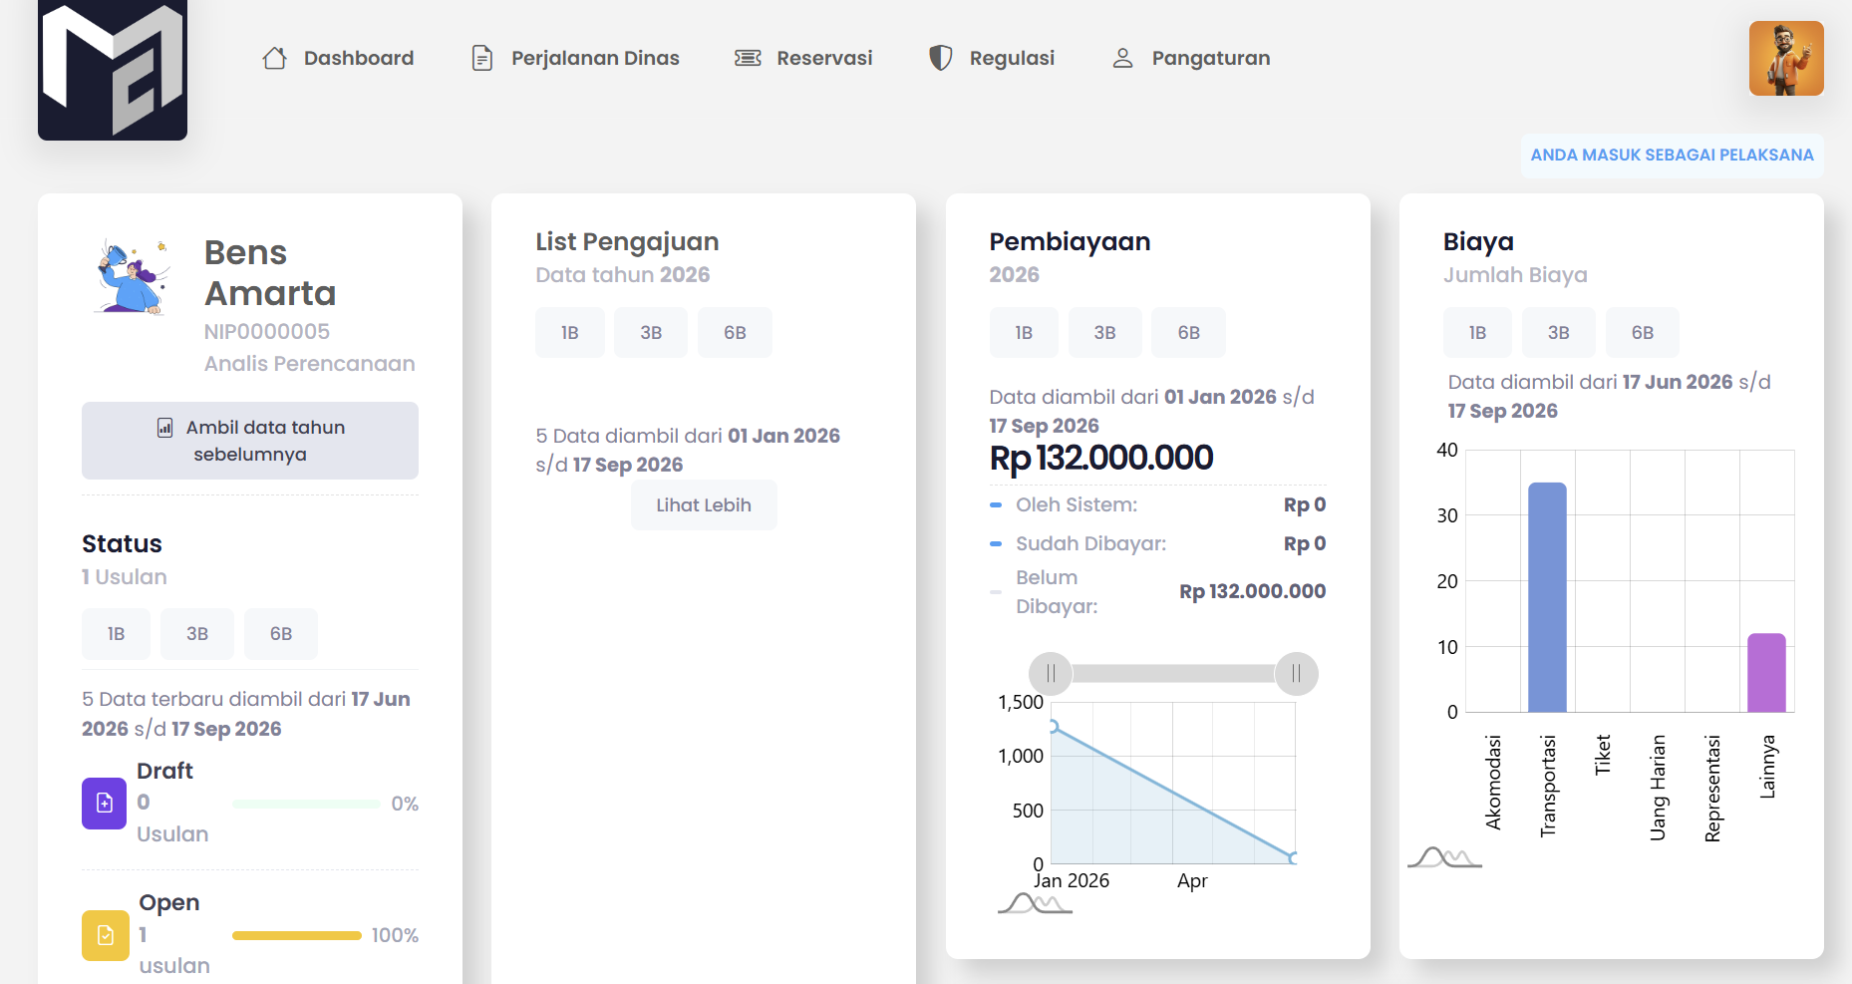Select 1B filter in Biaya card
Viewport: 1852px width, 984px height.
pos(1477,333)
